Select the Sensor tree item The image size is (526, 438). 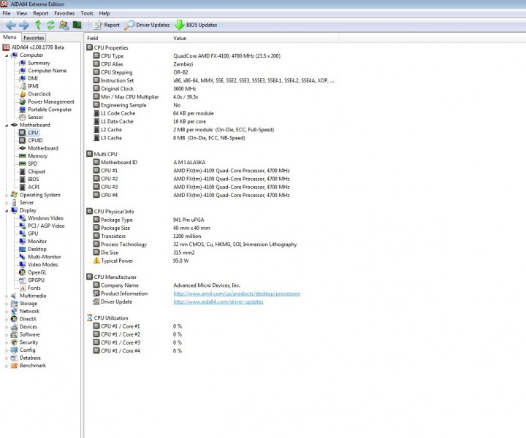(x=35, y=117)
